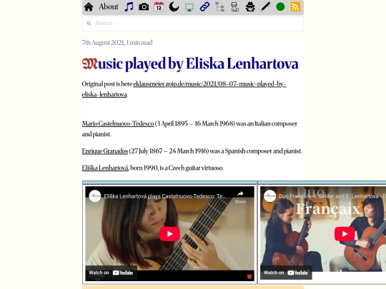The image size is (386, 289).
Task: Open the orange RSS feed icon
Action: pyautogui.click(x=295, y=7)
